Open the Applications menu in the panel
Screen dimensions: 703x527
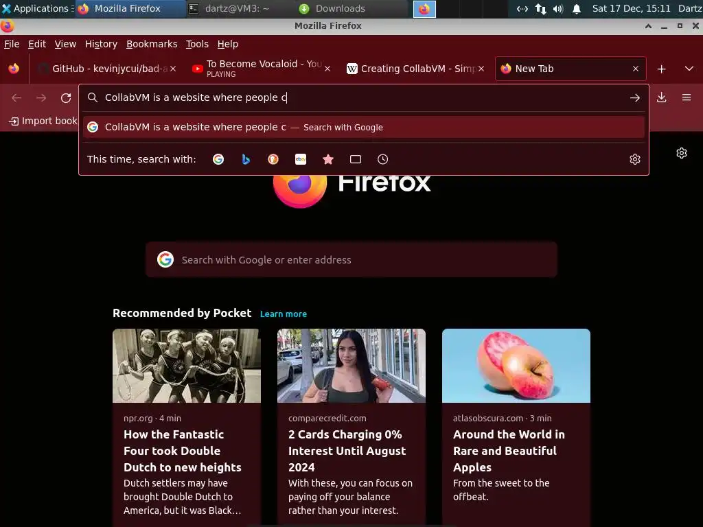[37, 8]
